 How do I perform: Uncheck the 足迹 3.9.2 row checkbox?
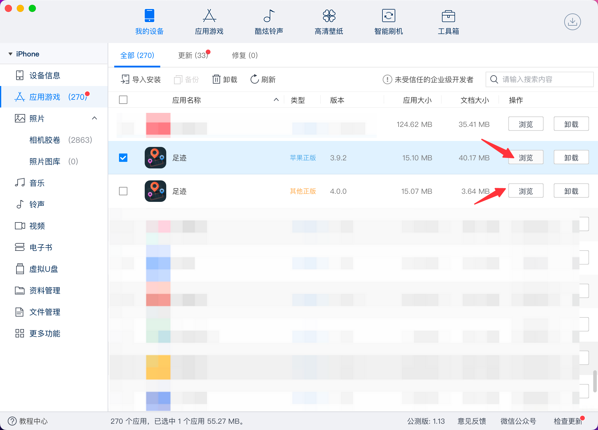coord(123,158)
